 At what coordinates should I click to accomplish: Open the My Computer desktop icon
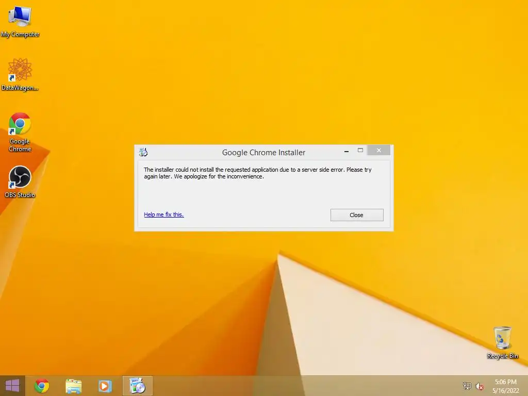click(x=20, y=21)
